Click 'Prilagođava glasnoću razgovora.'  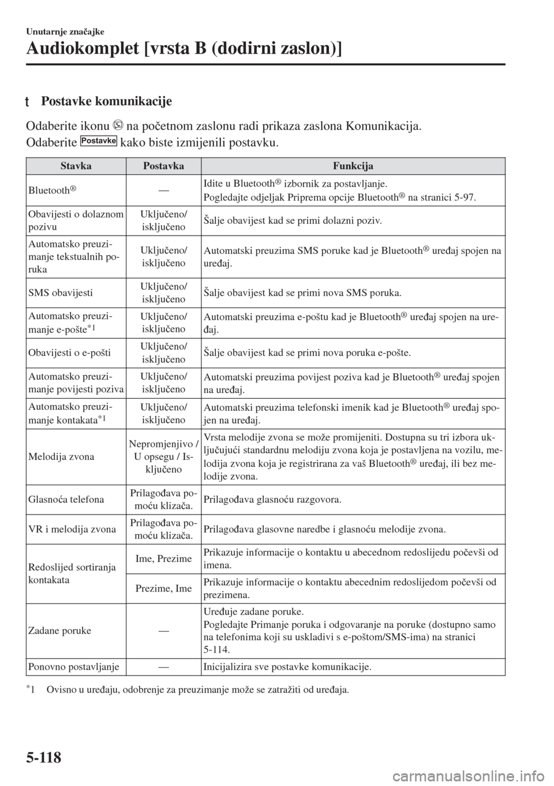[x=272, y=499]
